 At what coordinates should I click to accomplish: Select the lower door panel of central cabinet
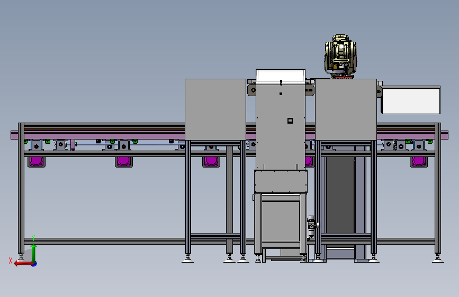click(x=281, y=221)
